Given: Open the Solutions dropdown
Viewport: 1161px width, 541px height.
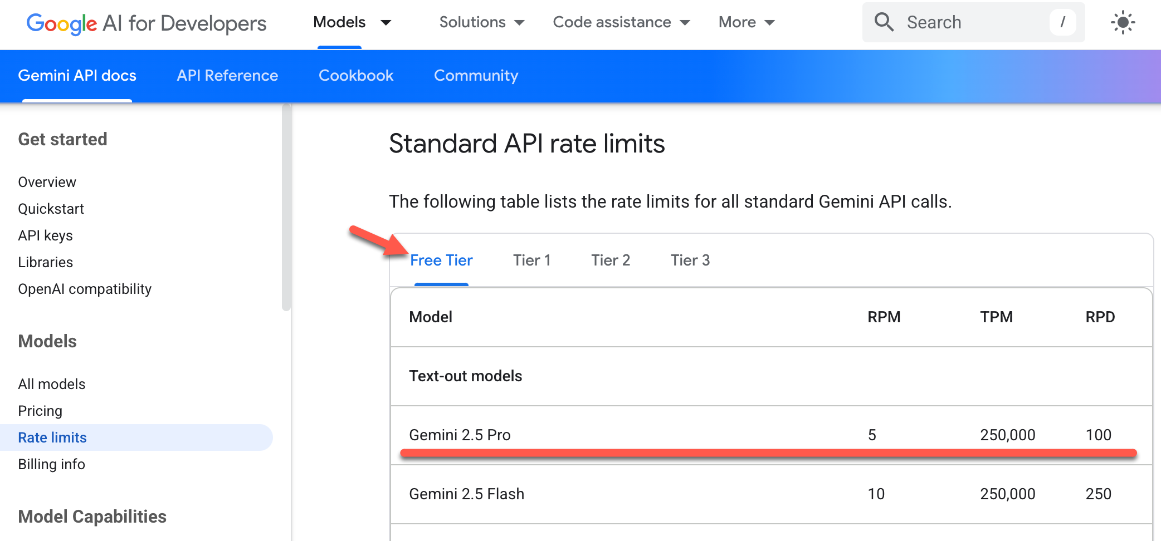Looking at the screenshot, I should (x=480, y=22).
